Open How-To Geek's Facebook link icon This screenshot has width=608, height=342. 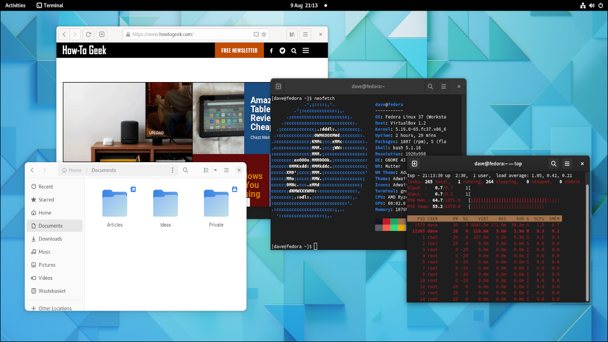point(271,51)
